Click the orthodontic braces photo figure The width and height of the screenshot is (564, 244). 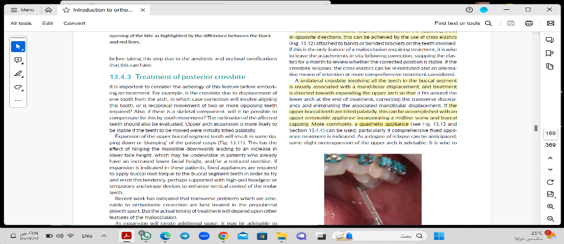point(373,189)
